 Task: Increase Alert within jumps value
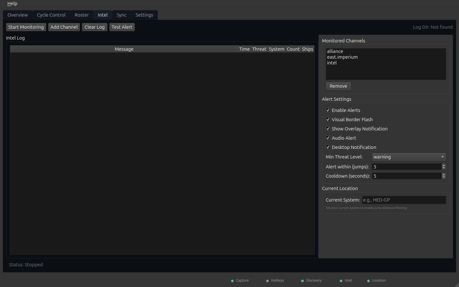point(444,165)
